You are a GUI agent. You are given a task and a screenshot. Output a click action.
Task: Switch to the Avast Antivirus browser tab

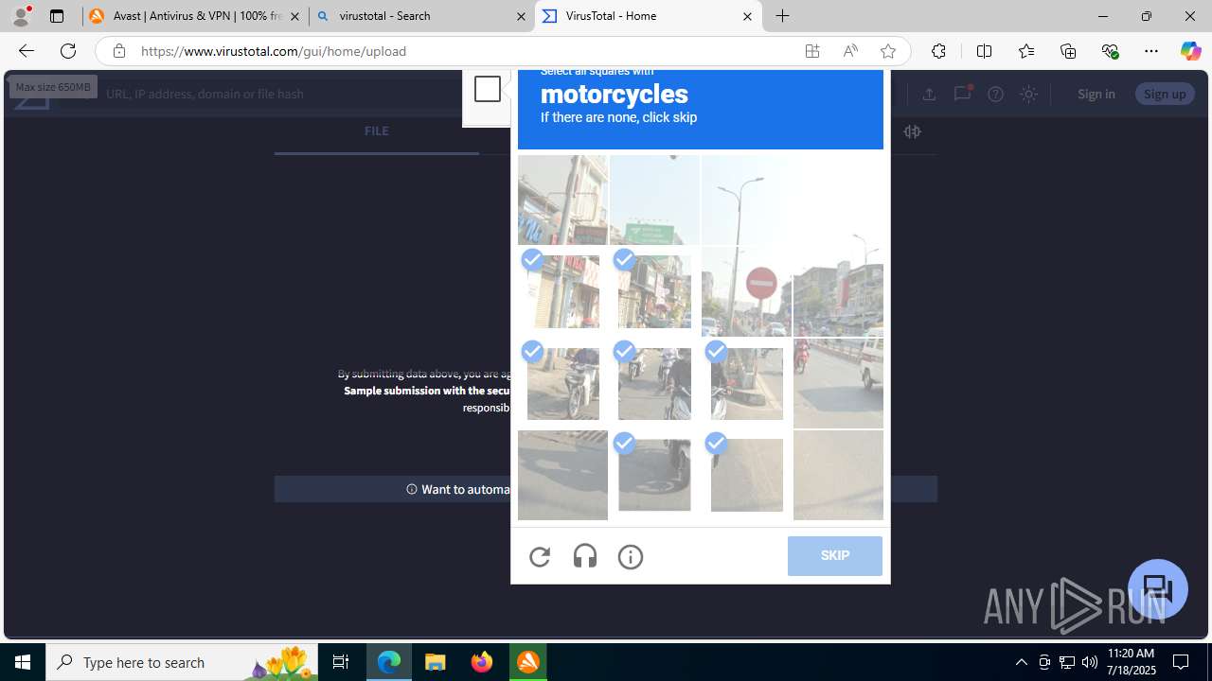point(196,16)
